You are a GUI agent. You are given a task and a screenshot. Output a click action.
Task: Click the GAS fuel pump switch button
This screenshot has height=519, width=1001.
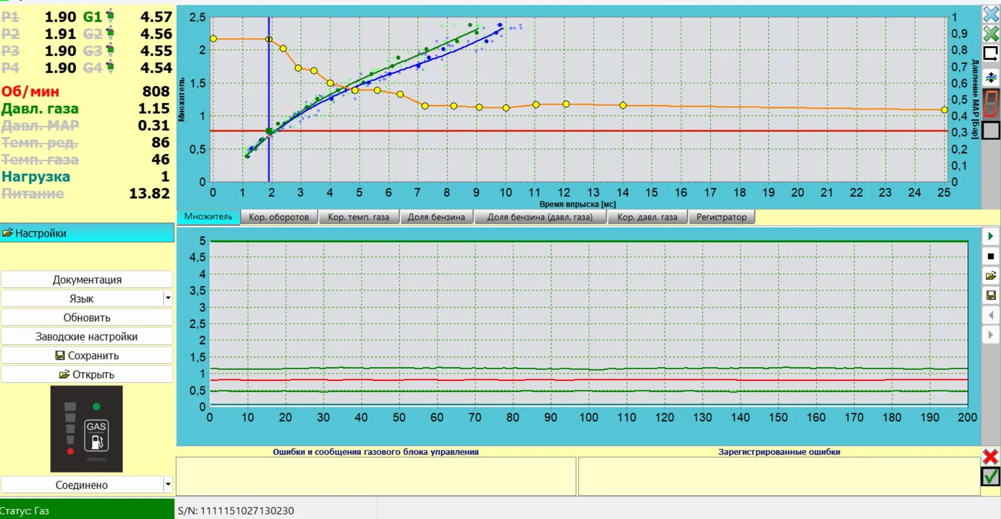[96, 435]
